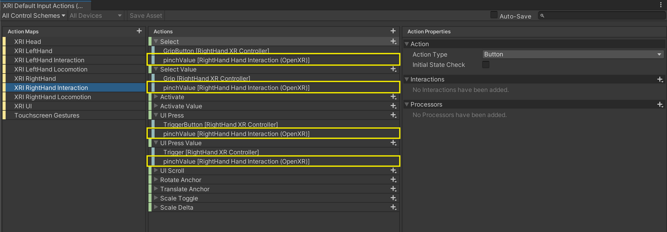The width and height of the screenshot is (667, 232).
Task: Add a binding to the Select action
Action: (x=393, y=41)
